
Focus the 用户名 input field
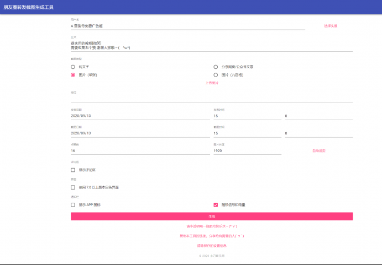pos(188,26)
